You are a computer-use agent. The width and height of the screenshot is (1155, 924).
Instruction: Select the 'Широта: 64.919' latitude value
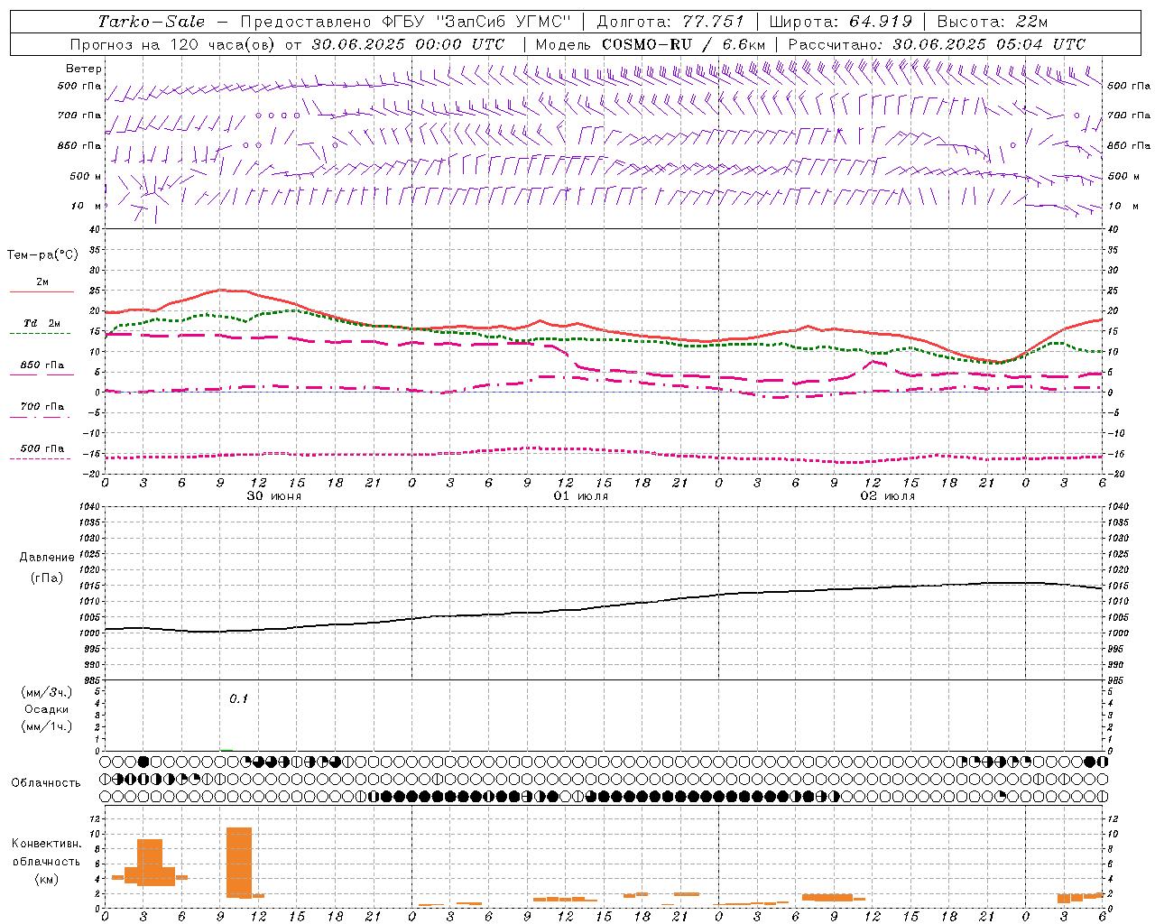pos(840,22)
